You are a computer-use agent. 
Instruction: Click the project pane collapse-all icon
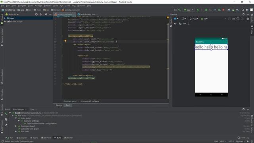41,14
